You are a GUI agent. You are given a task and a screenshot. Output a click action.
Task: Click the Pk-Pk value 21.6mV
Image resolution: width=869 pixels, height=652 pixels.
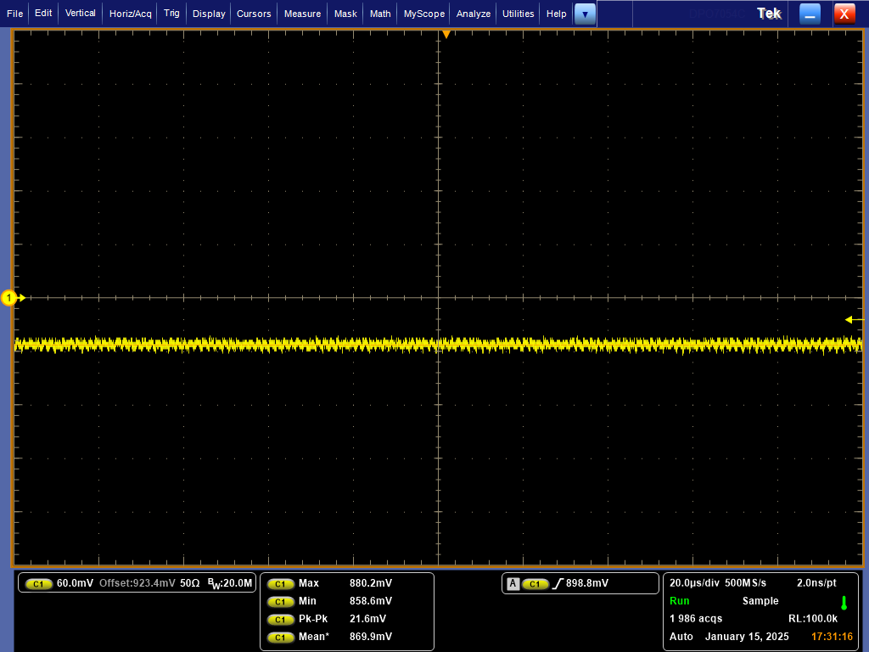pos(368,619)
